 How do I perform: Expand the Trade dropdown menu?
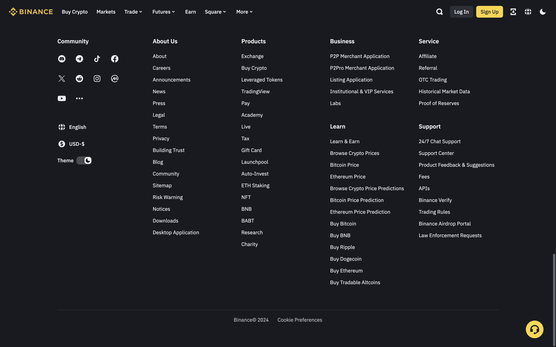point(133,12)
